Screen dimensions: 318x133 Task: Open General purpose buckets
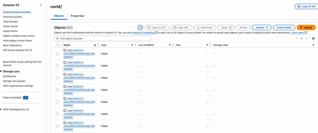(x=17, y=12)
